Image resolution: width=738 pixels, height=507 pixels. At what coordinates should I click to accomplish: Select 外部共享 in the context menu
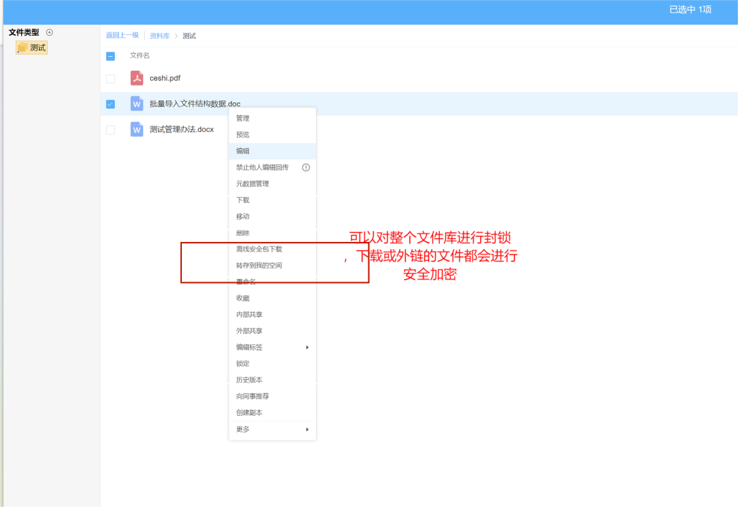click(x=249, y=331)
